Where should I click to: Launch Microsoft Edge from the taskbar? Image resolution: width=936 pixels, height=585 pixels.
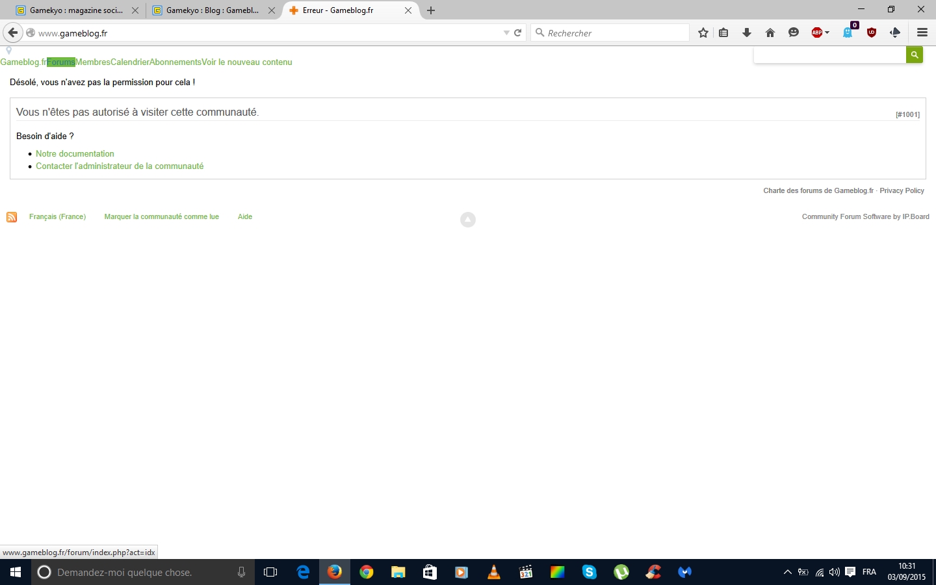(303, 572)
